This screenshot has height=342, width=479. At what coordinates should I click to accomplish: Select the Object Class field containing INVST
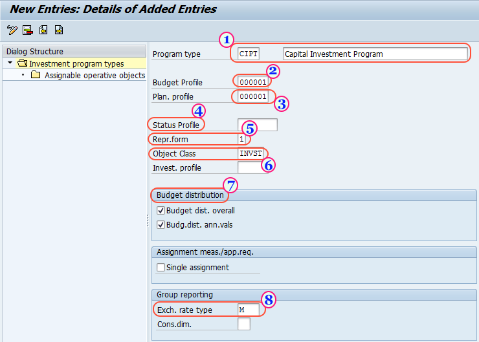point(251,154)
